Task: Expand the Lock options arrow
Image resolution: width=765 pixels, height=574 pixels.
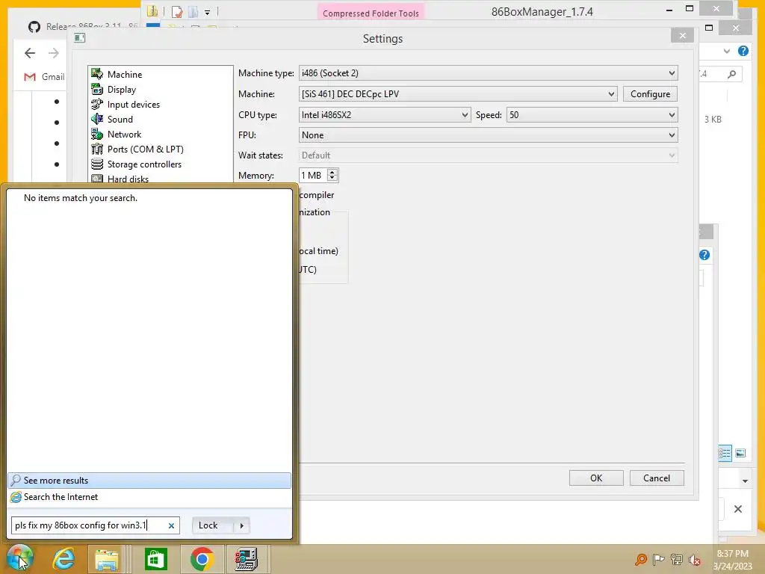Action: pyautogui.click(x=242, y=525)
